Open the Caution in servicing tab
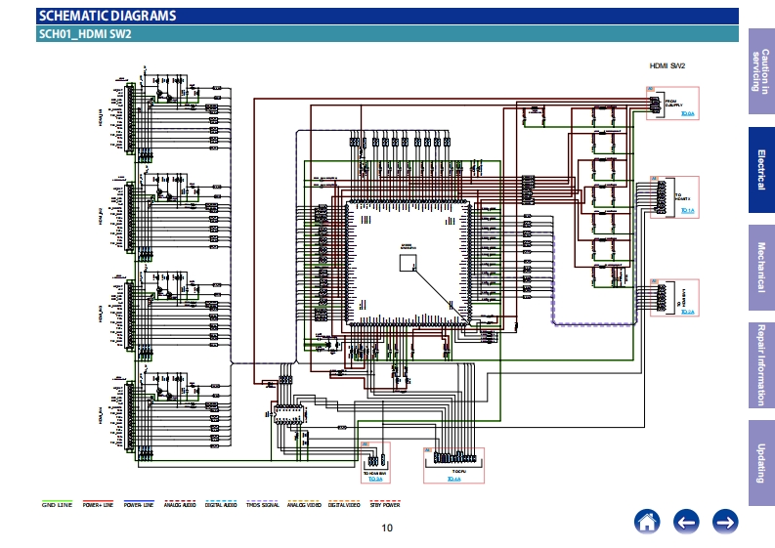The width and height of the screenshot is (775, 548). tap(760, 71)
